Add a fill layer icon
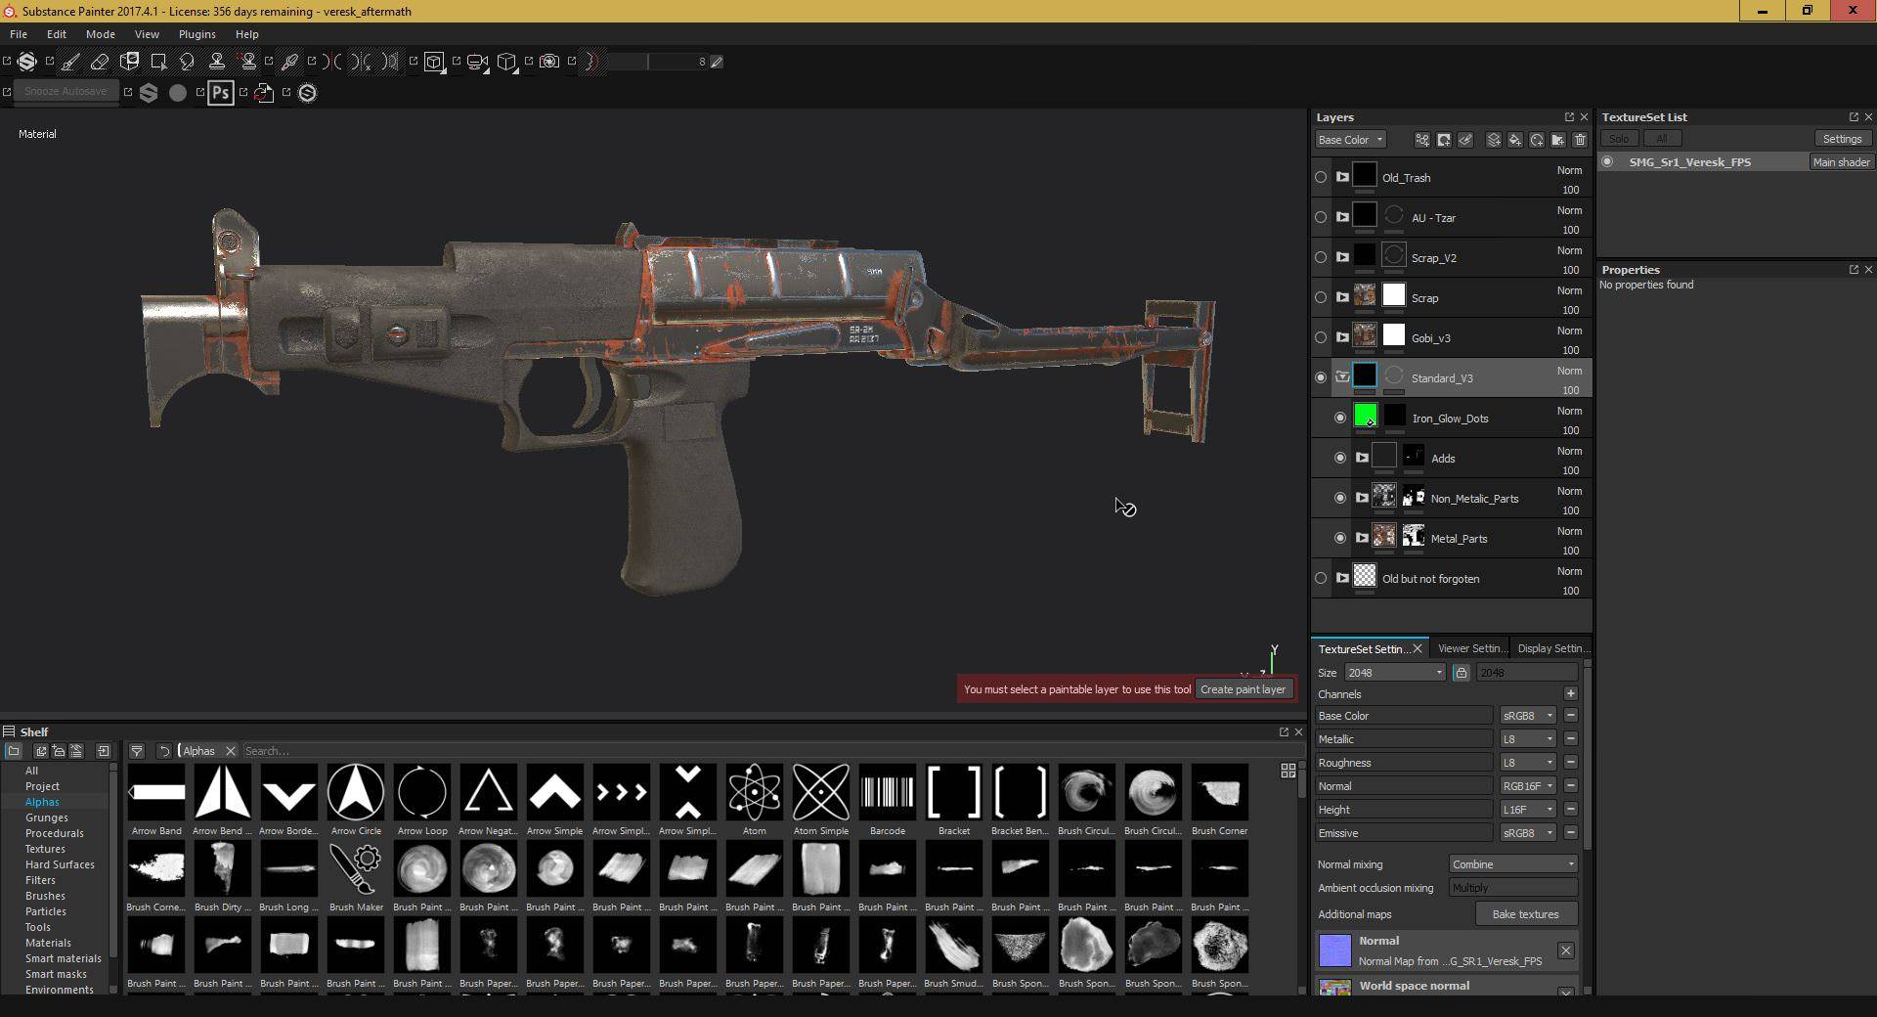This screenshot has width=1877, height=1017. point(1515,140)
